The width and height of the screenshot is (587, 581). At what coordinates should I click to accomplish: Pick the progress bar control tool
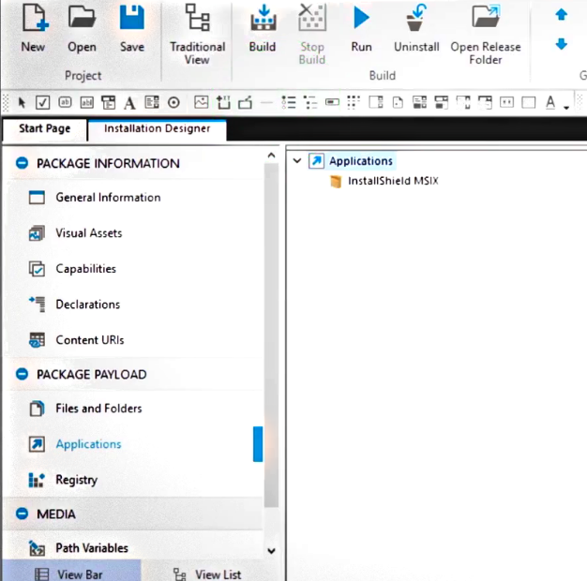pyautogui.click(x=332, y=102)
